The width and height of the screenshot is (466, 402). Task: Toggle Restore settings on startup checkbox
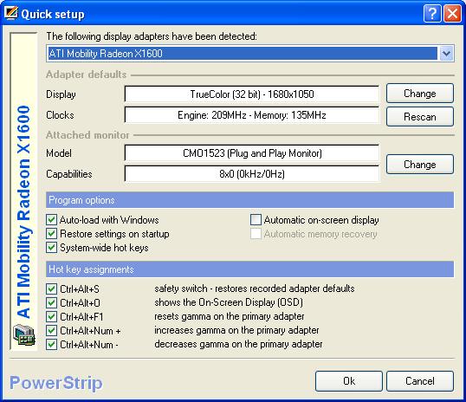coord(51,234)
